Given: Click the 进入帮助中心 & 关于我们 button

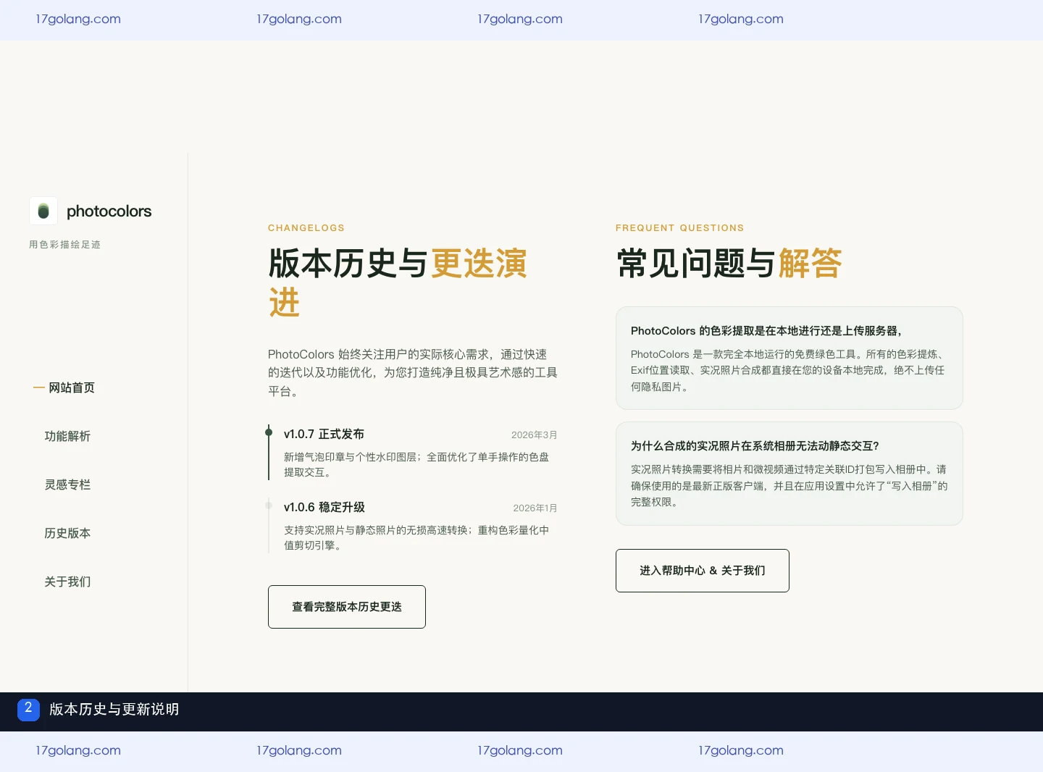Looking at the screenshot, I should (x=703, y=571).
